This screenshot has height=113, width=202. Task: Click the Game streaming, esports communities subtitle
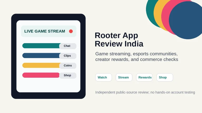(x=137, y=56)
